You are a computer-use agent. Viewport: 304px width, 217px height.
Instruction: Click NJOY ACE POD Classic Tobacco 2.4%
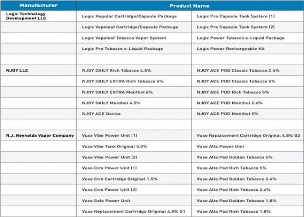click(x=238, y=70)
